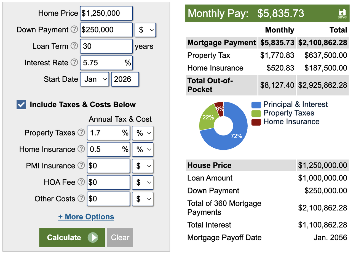The height and width of the screenshot is (254, 353).
Task: Click the House Price $1,250,000.00 value
Action: (322, 165)
